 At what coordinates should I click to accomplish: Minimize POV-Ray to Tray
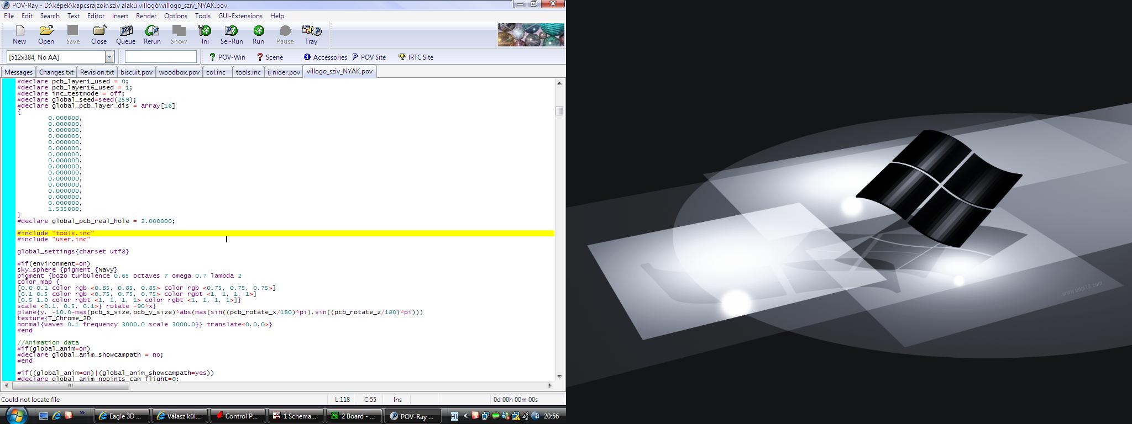pyautogui.click(x=311, y=34)
